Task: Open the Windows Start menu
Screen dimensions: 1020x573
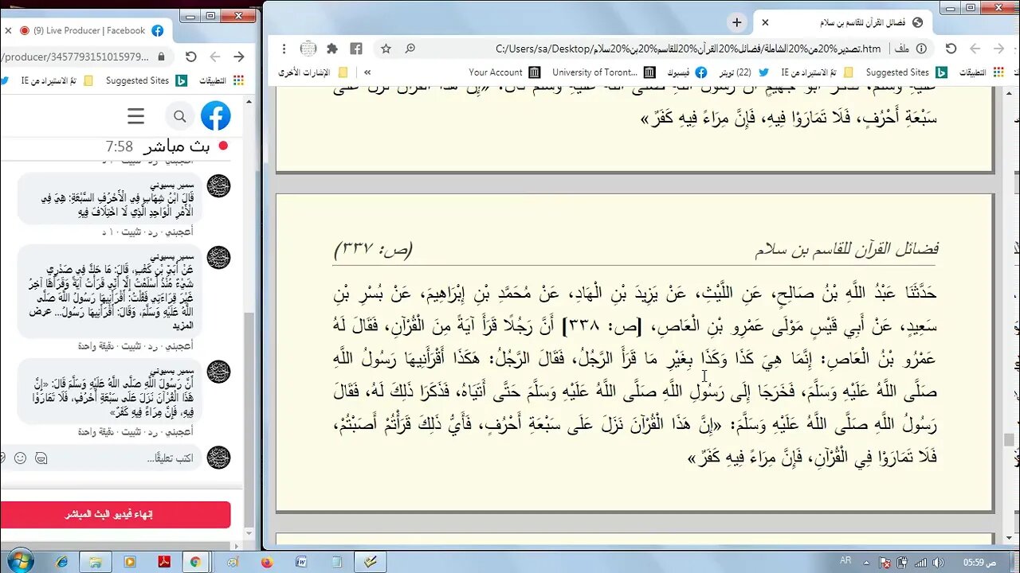Action: pyautogui.click(x=20, y=561)
